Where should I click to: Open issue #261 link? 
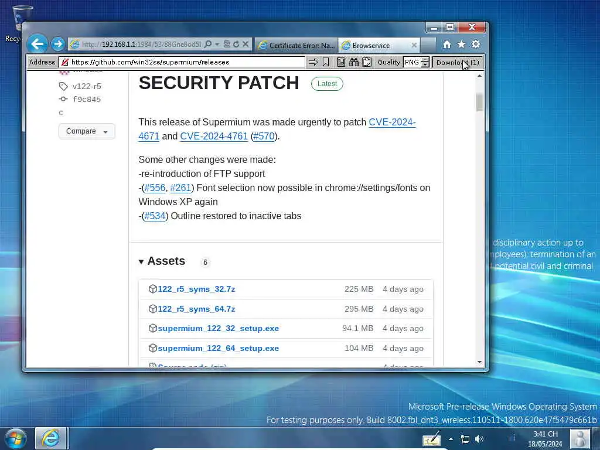click(x=180, y=188)
